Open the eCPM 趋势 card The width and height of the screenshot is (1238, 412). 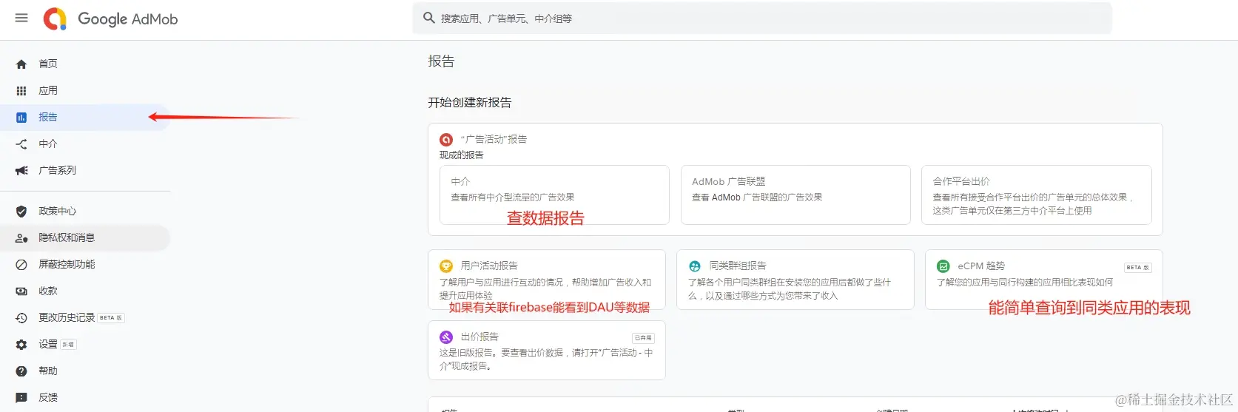(1044, 280)
